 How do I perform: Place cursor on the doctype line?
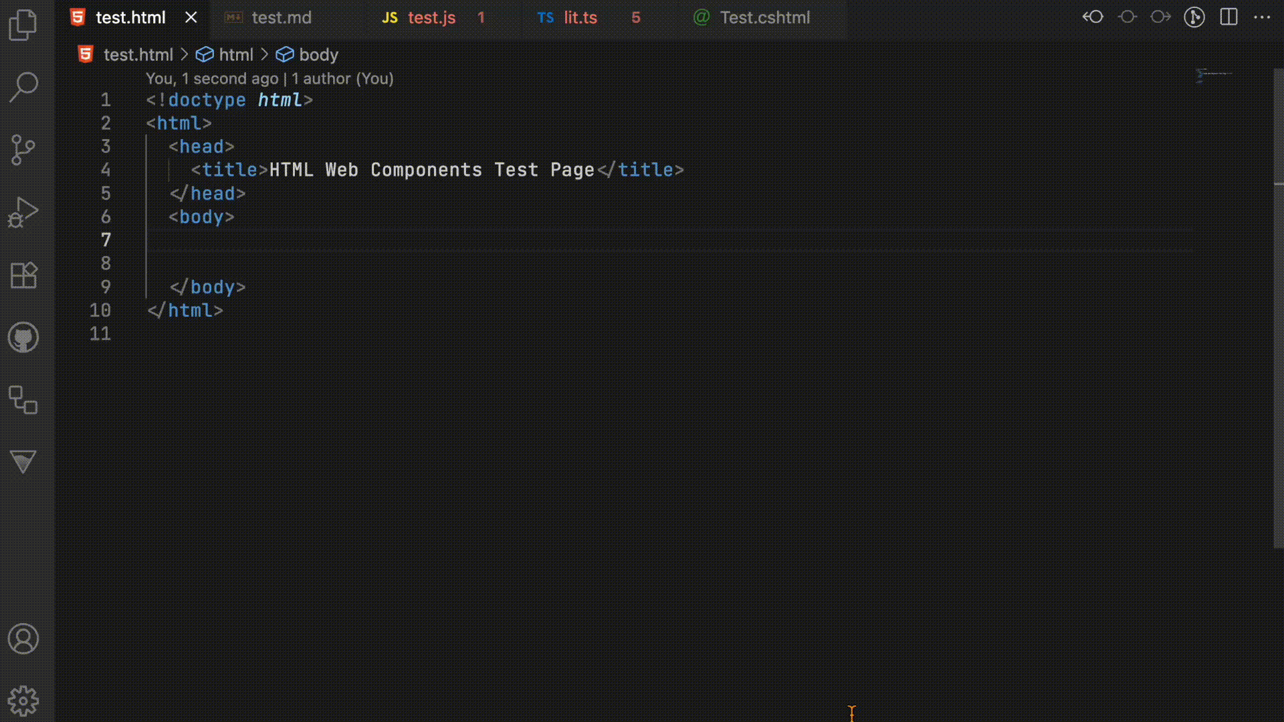coord(229,100)
